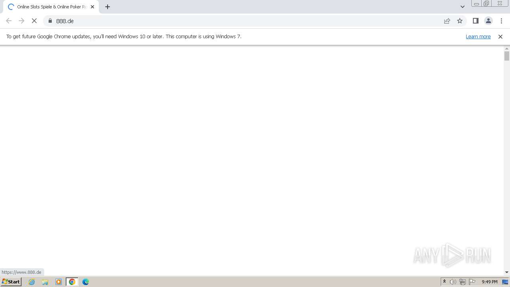Stop loading the 888.de page

34,21
